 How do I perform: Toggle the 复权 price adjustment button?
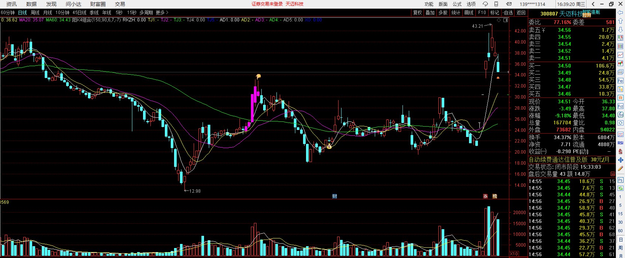point(418,13)
